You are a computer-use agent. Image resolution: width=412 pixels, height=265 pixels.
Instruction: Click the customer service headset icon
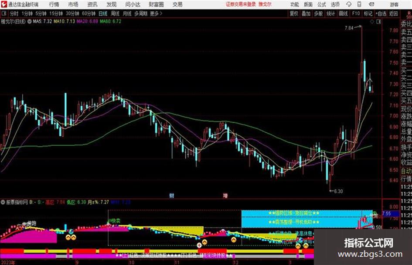click(349, 4)
